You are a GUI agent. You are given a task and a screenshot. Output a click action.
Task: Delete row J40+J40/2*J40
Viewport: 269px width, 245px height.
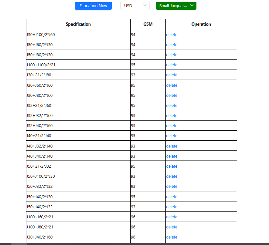tap(172, 156)
